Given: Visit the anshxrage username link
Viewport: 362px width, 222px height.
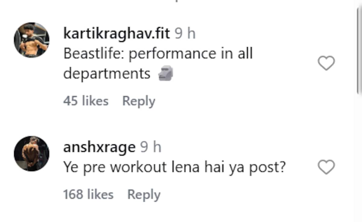Looking at the screenshot, I should click(x=99, y=147).
